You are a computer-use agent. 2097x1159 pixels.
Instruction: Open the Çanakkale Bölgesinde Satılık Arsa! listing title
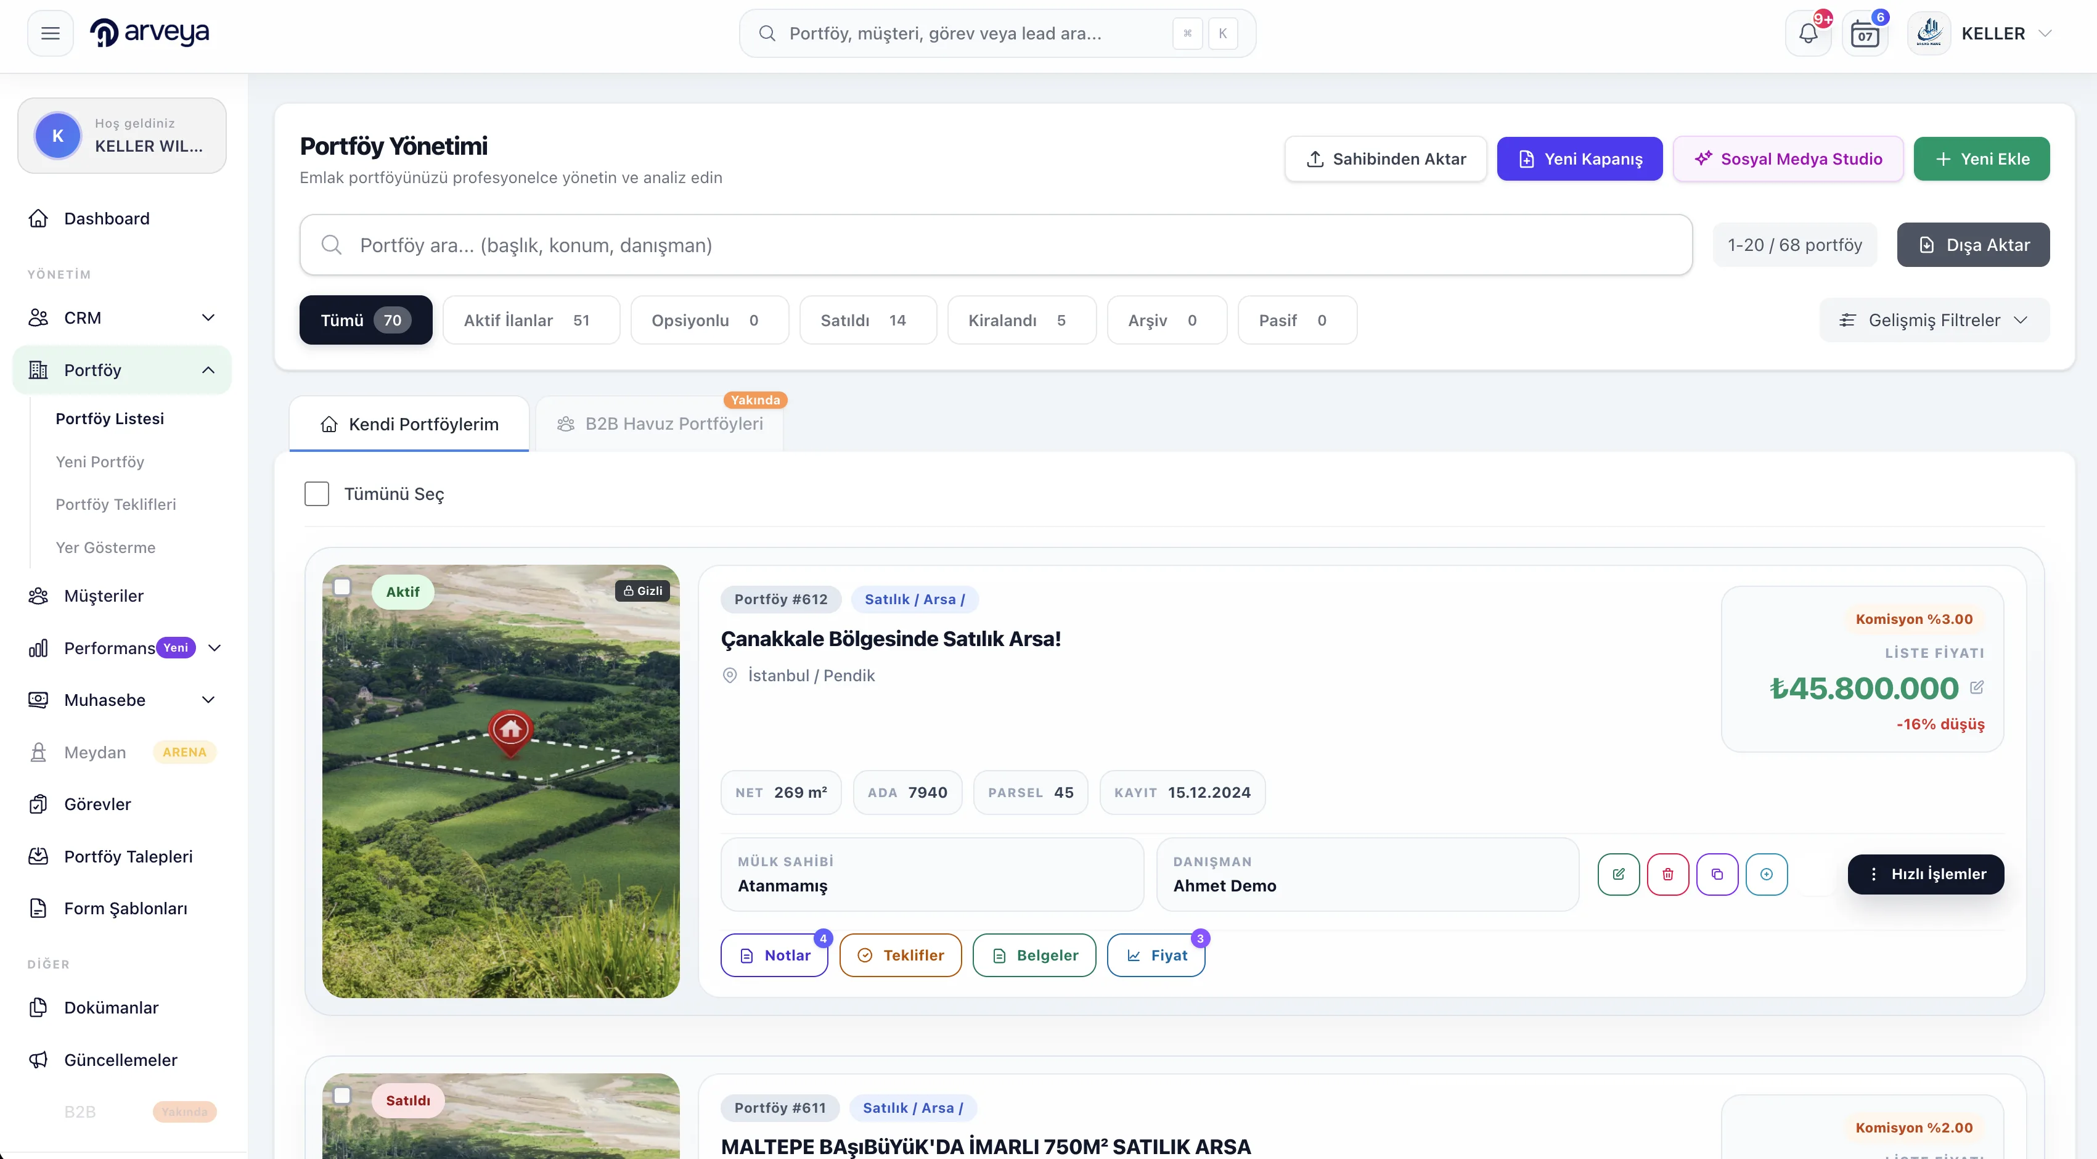tap(891, 639)
